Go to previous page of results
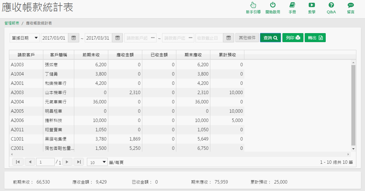The image size is (365, 191). click(30, 162)
